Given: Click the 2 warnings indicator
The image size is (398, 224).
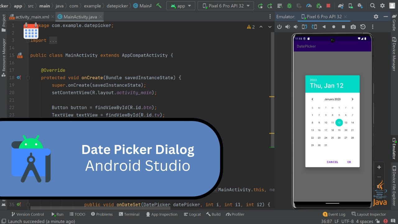Looking at the screenshot, I should tap(251, 27).
